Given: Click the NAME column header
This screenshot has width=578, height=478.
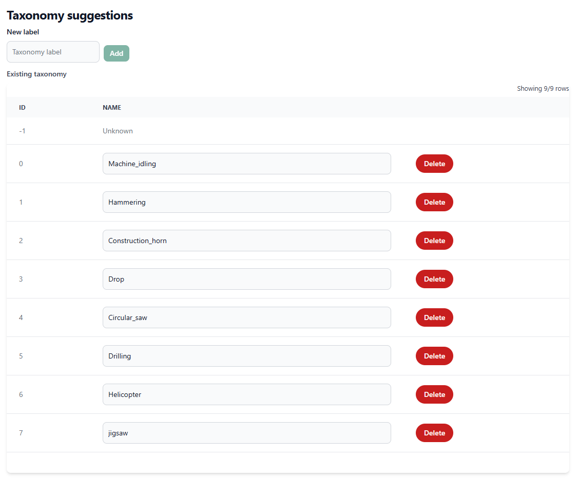Looking at the screenshot, I should [112, 108].
